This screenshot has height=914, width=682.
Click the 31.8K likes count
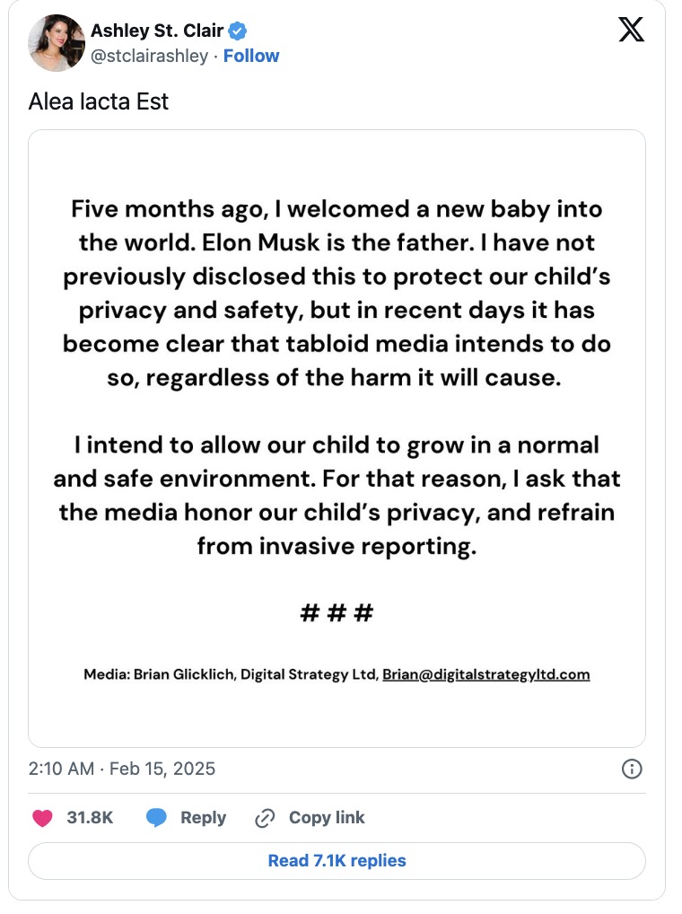pyautogui.click(x=90, y=818)
